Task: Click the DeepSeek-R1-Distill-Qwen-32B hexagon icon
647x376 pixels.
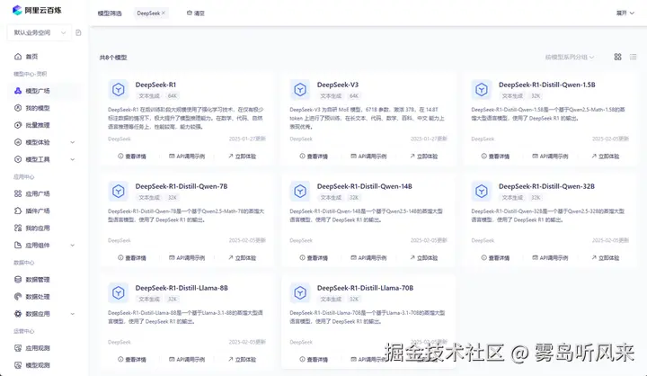Action: point(482,191)
